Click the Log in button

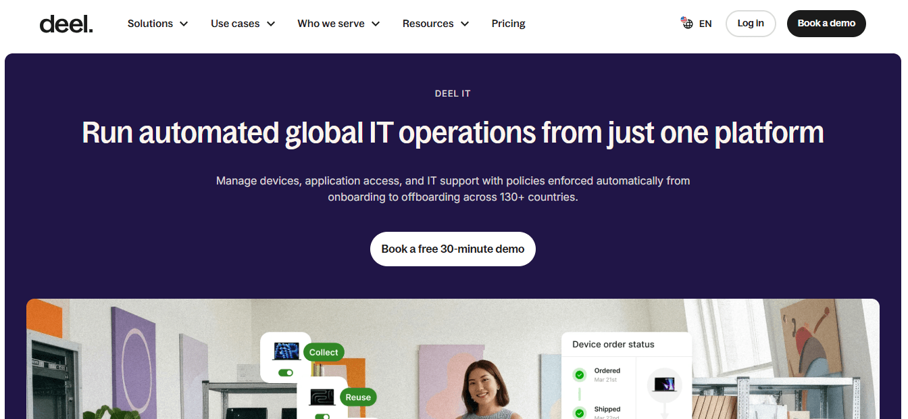(751, 24)
